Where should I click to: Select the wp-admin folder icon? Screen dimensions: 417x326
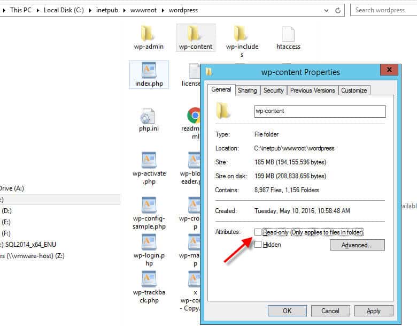click(x=149, y=34)
